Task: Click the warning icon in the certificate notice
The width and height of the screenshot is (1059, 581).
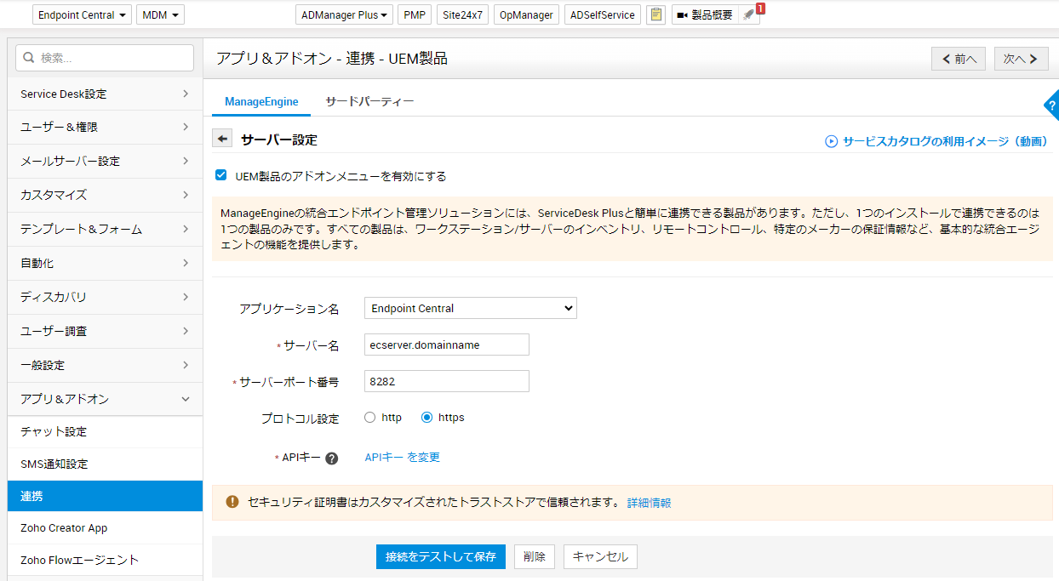Action: click(x=232, y=502)
